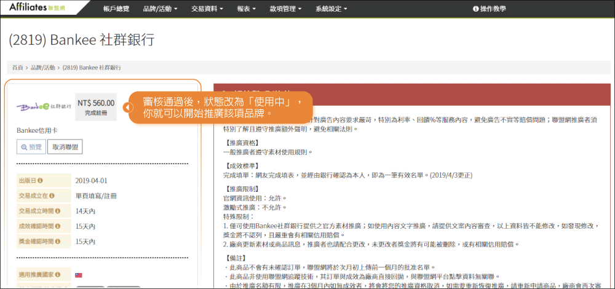Click the 預覽 preview button
615x289 pixels.
[31, 147]
